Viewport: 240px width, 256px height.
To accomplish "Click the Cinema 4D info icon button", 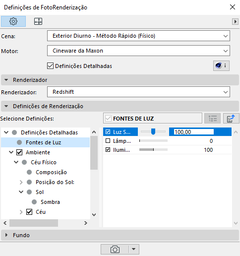I will [x=221, y=65].
